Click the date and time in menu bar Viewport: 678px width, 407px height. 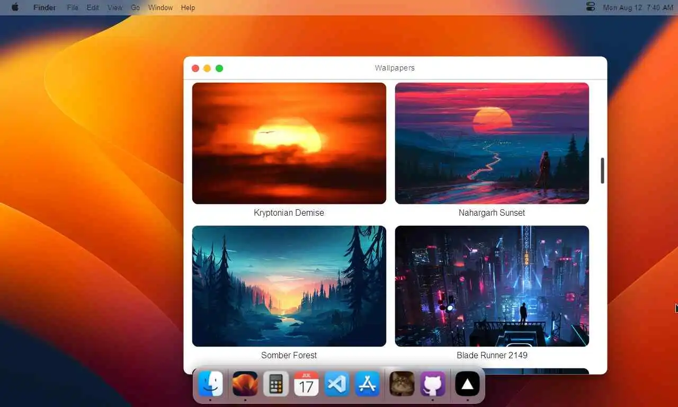(x=638, y=7)
